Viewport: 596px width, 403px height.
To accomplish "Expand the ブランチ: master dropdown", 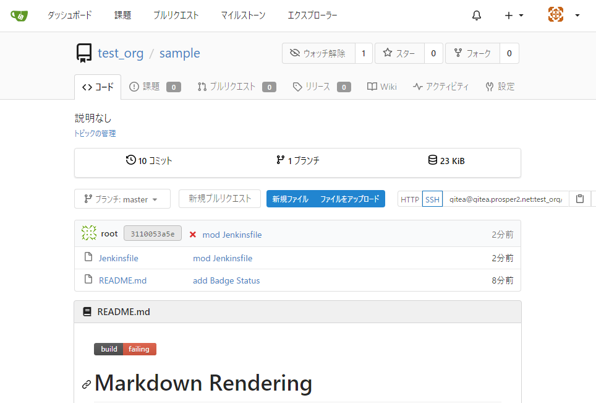I will click(122, 199).
